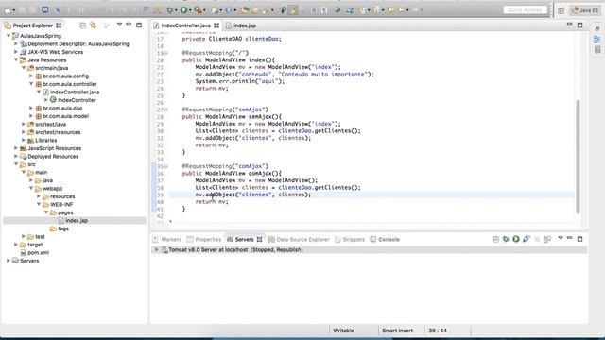Fold the comAjax() method at line 35

[166, 166]
